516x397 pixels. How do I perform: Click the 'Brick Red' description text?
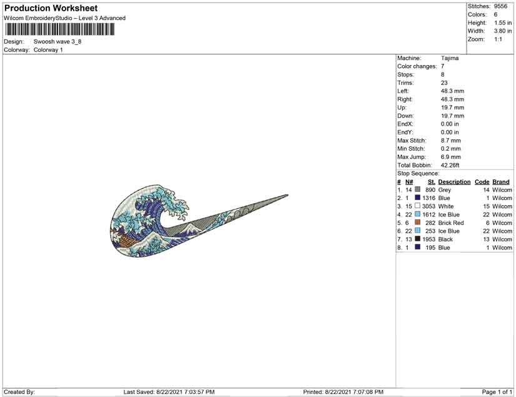point(451,223)
